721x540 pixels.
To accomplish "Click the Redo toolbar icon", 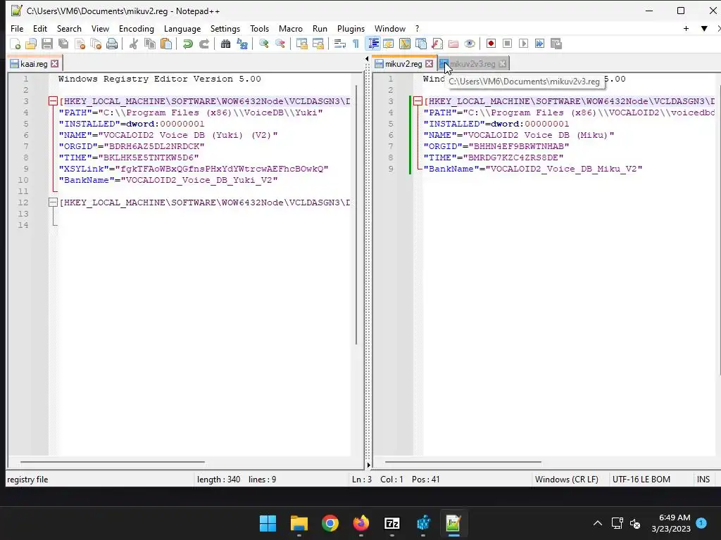I will click(203, 44).
